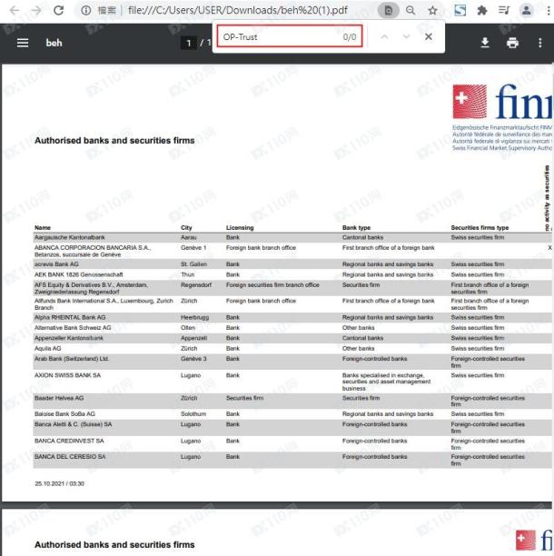Viewport: 554px width, 556px height.
Task: Open the PDF viewer more actions menu
Action: click(x=539, y=43)
